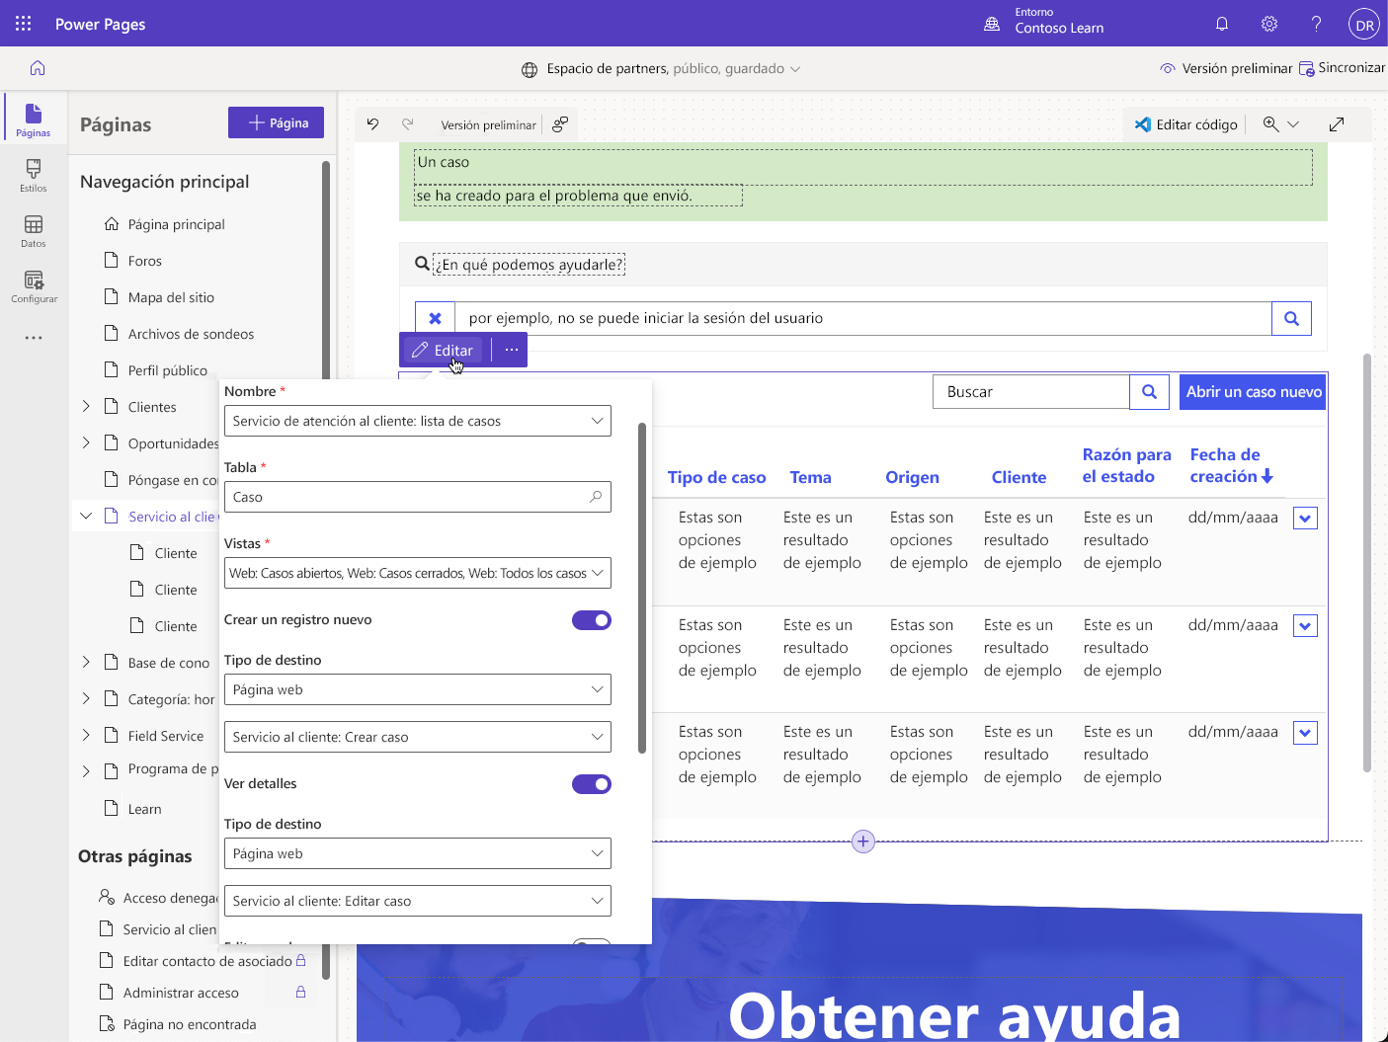1388x1042 pixels.
Task: Open Tipo de destino dropdown under Ver detalles
Action: (418, 853)
